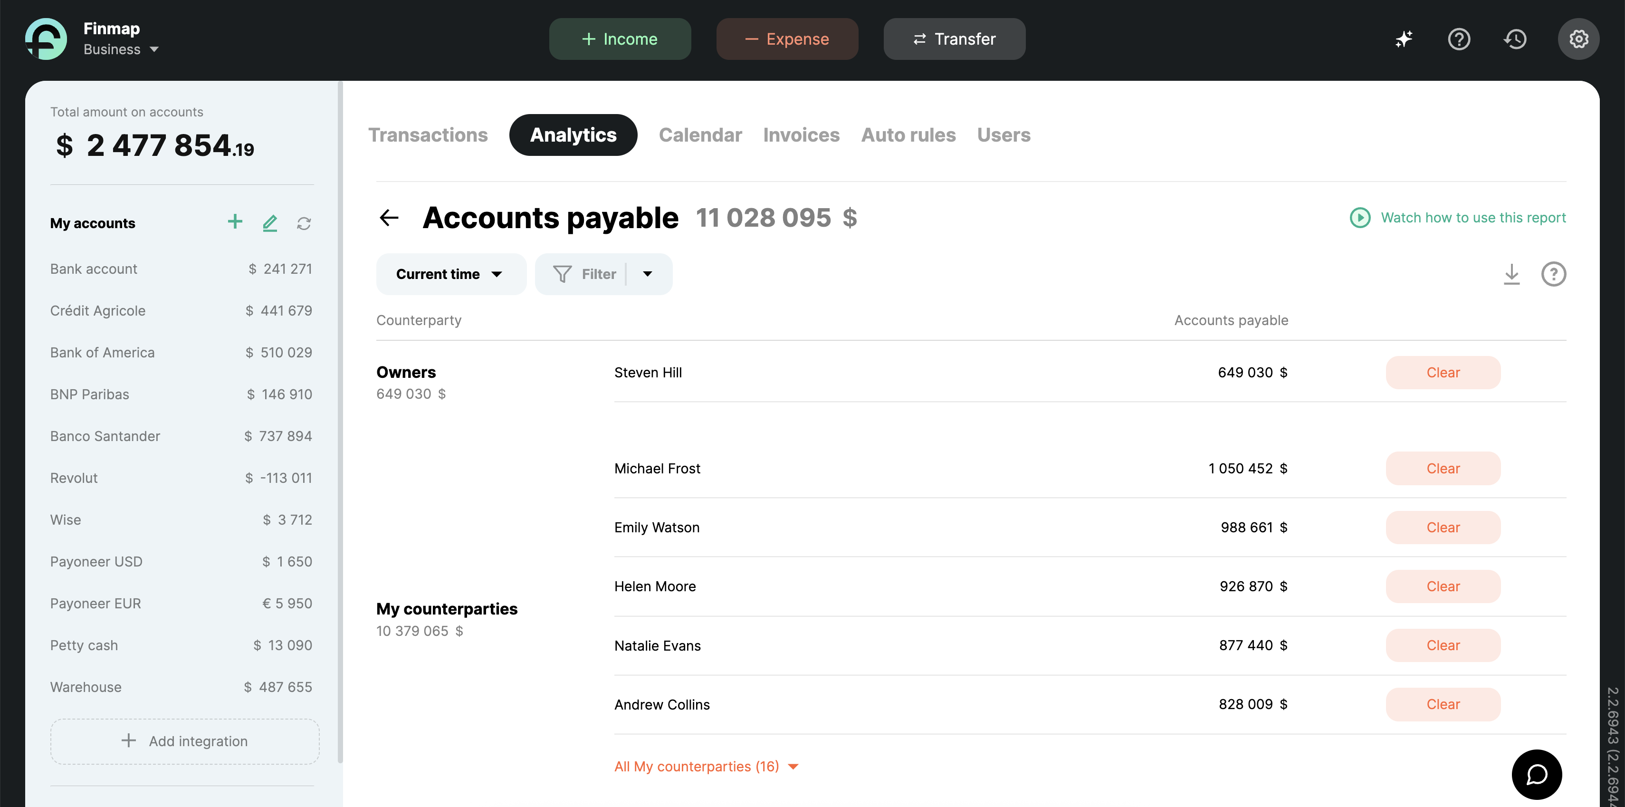This screenshot has height=807, width=1625.
Task: Select the Crédit Agricole account
Action: pos(181,310)
